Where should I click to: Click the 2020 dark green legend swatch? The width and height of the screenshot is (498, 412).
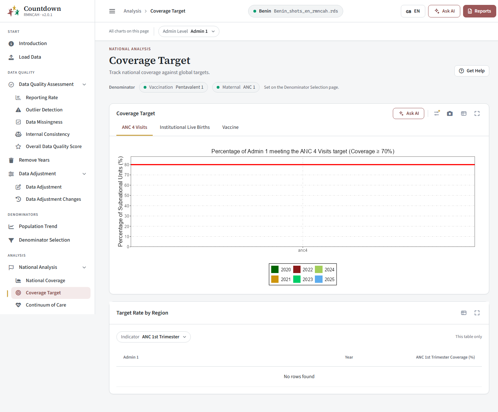(x=275, y=270)
